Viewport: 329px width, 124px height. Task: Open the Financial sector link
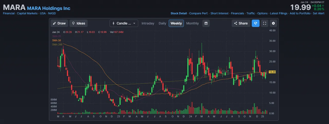(9, 13)
